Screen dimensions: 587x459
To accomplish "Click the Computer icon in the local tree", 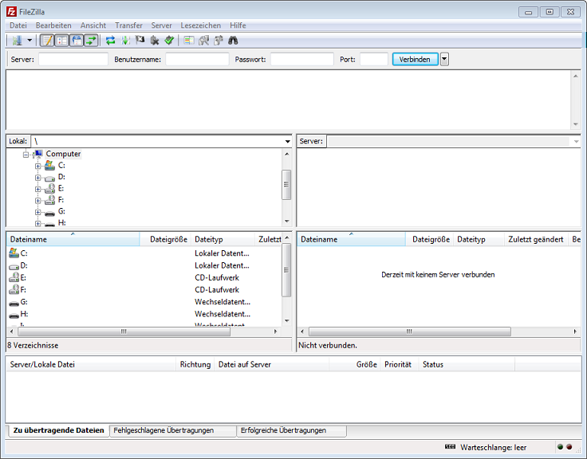I will point(37,154).
